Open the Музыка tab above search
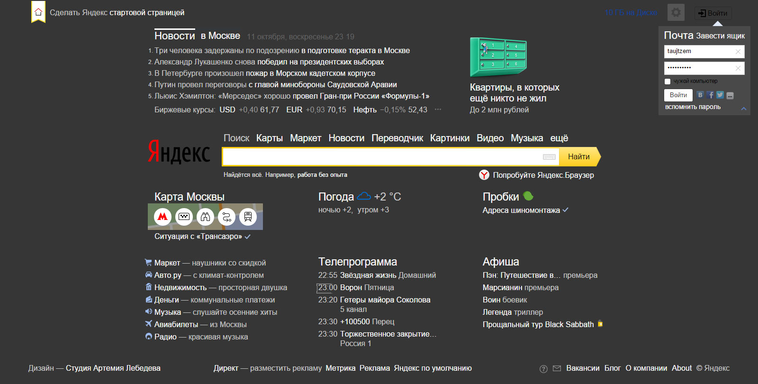Screen dimensions: 758x384 [x=527, y=138]
